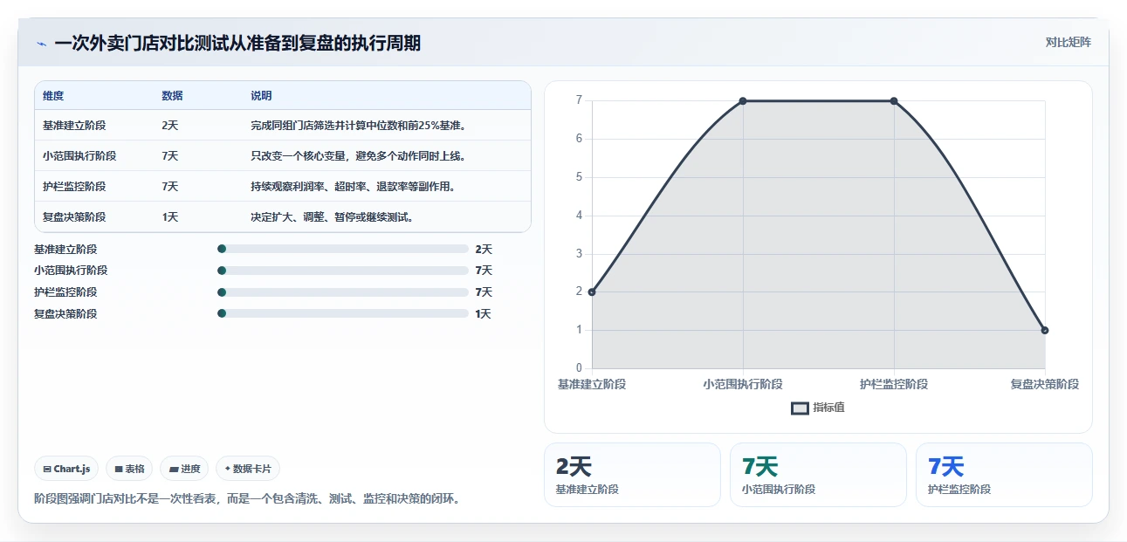
Task: Click the 护栏监控阶段 progress bar
Action: pyautogui.click(x=343, y=292)
